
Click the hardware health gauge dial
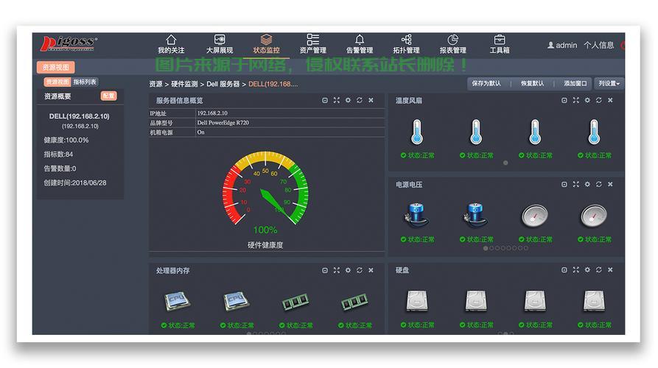coord(265,188)
